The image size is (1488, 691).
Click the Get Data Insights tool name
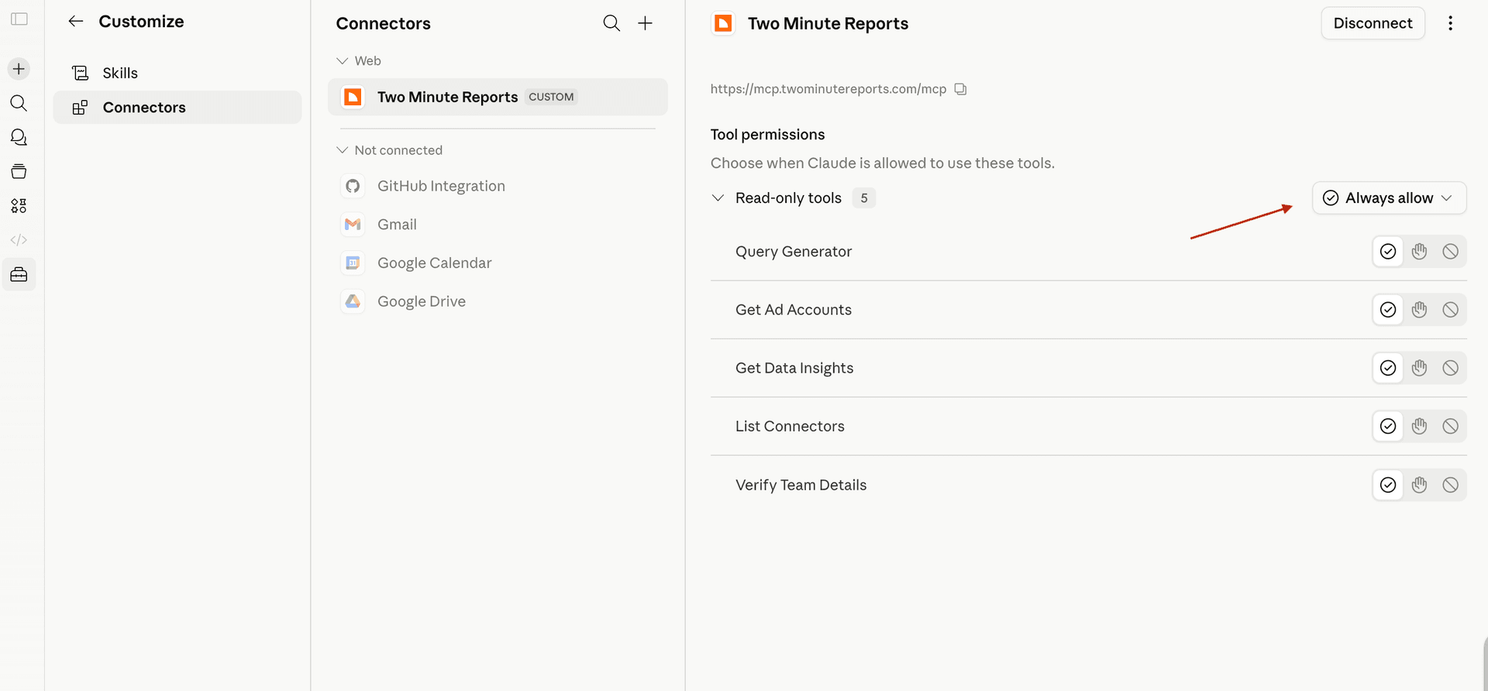click(x=794, y=368)
